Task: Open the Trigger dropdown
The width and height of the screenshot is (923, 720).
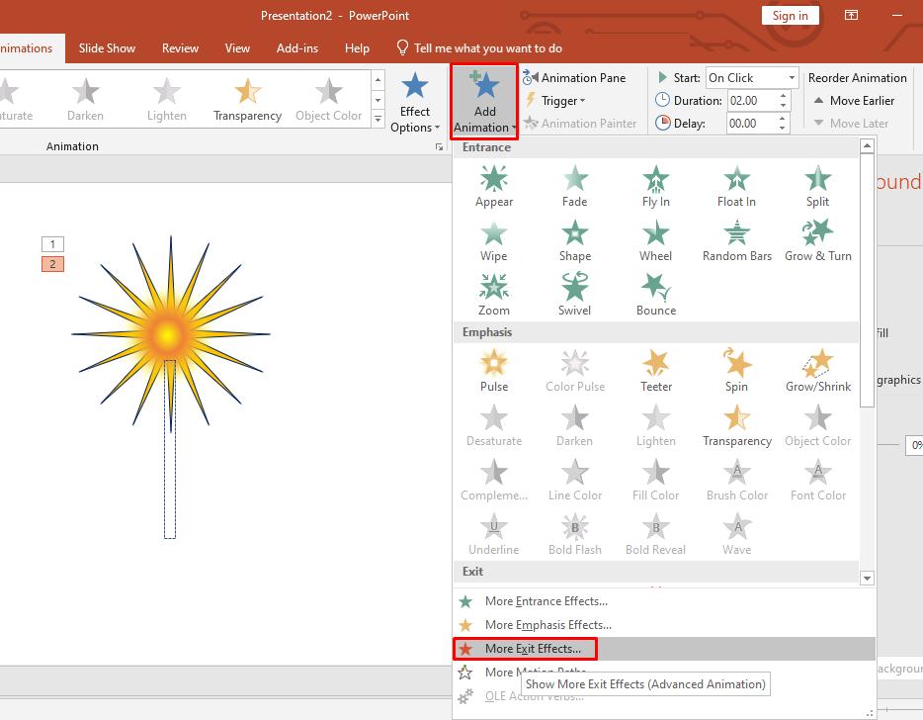Action: coord(556,100)
